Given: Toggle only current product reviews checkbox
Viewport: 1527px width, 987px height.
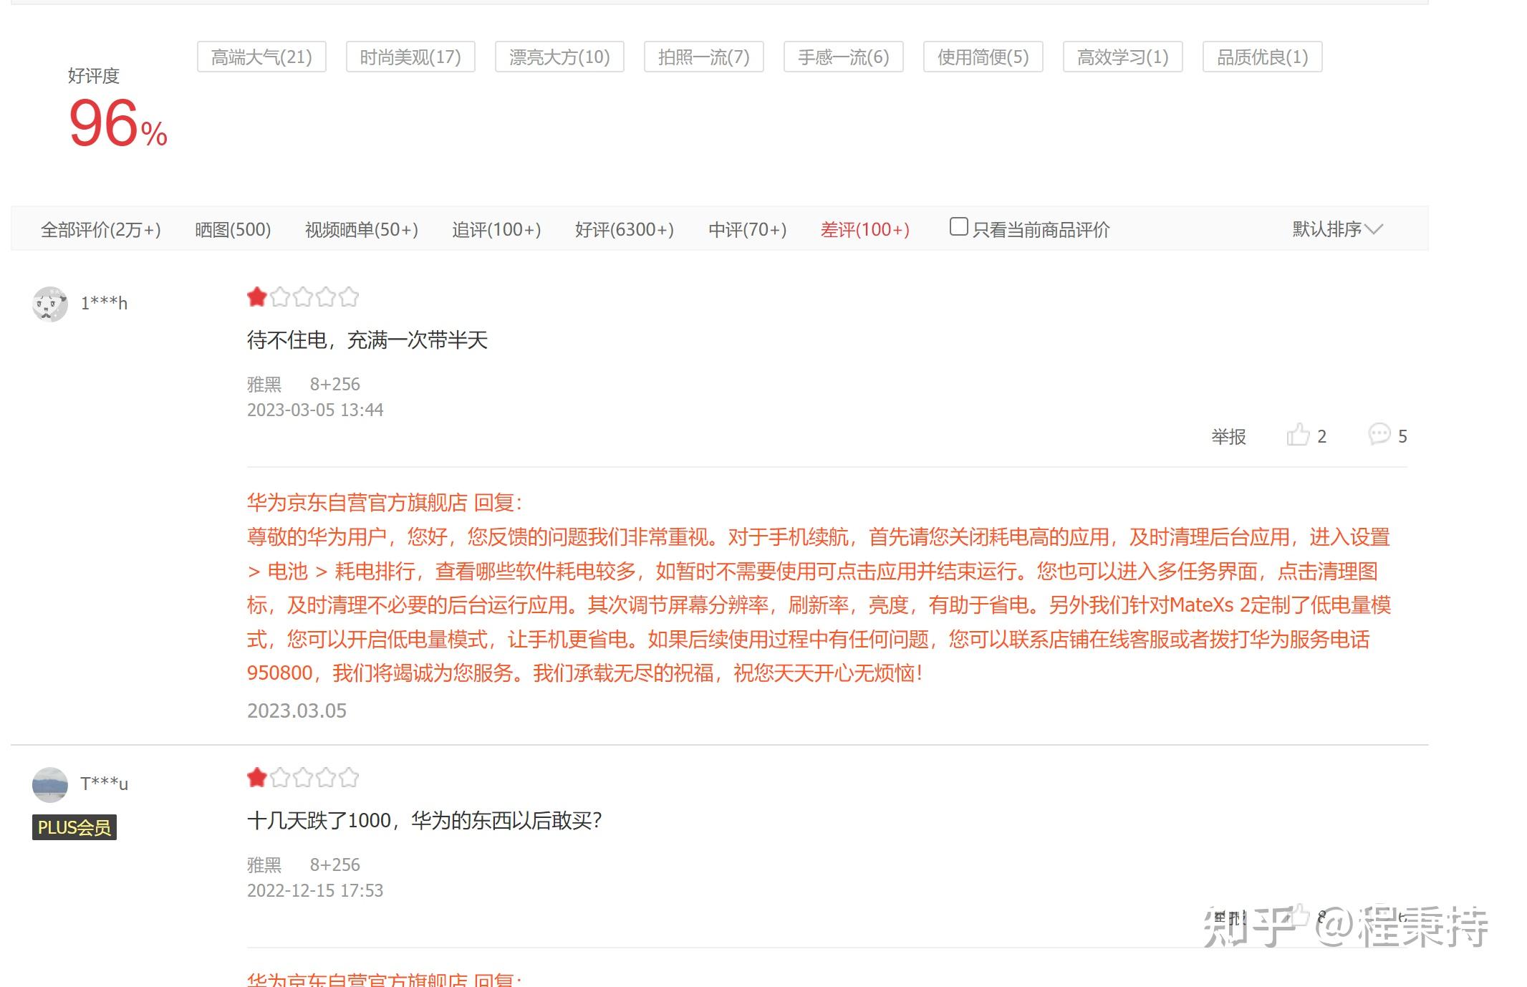Looking at the screenshot, I should point(958,227).
